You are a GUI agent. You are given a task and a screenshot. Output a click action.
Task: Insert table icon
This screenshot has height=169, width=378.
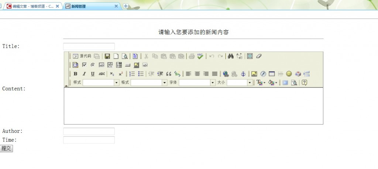pyautogui.click(x=272, y=74)
